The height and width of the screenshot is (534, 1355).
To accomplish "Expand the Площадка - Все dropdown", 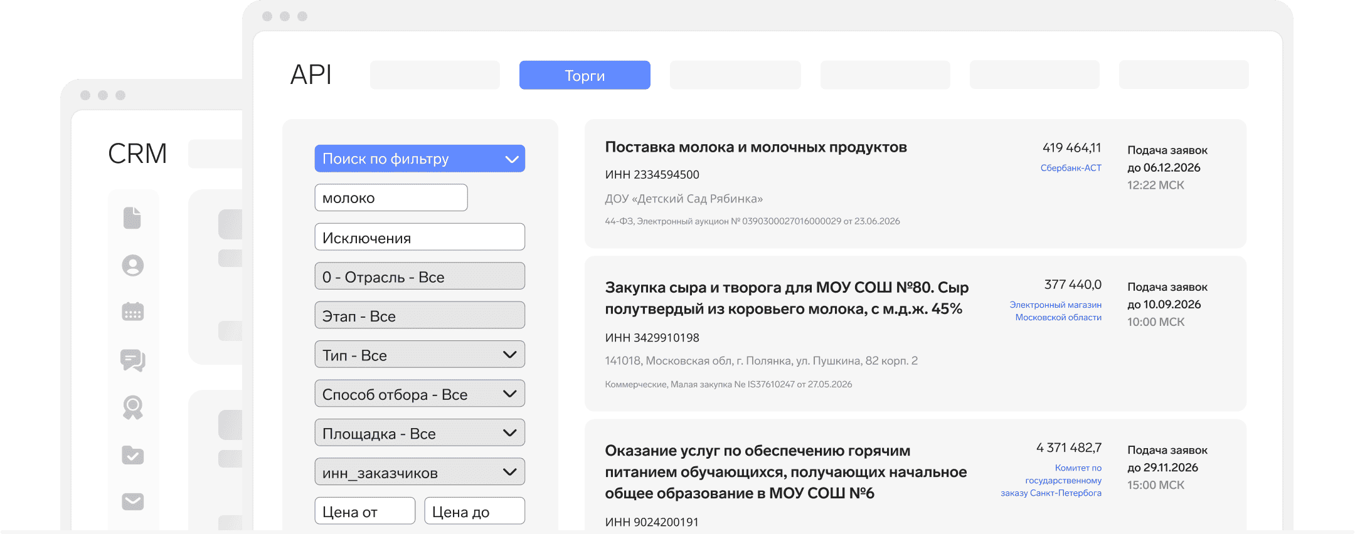I will (420, 433).
